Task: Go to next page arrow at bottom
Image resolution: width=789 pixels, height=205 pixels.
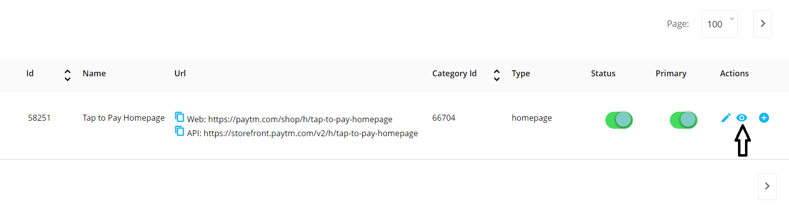Action: pos(767,186)
